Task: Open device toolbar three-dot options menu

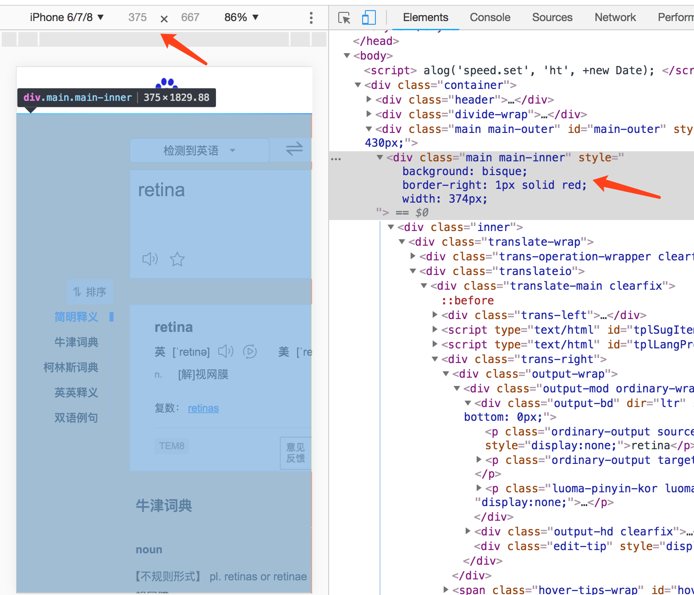Action: point(311,18)
